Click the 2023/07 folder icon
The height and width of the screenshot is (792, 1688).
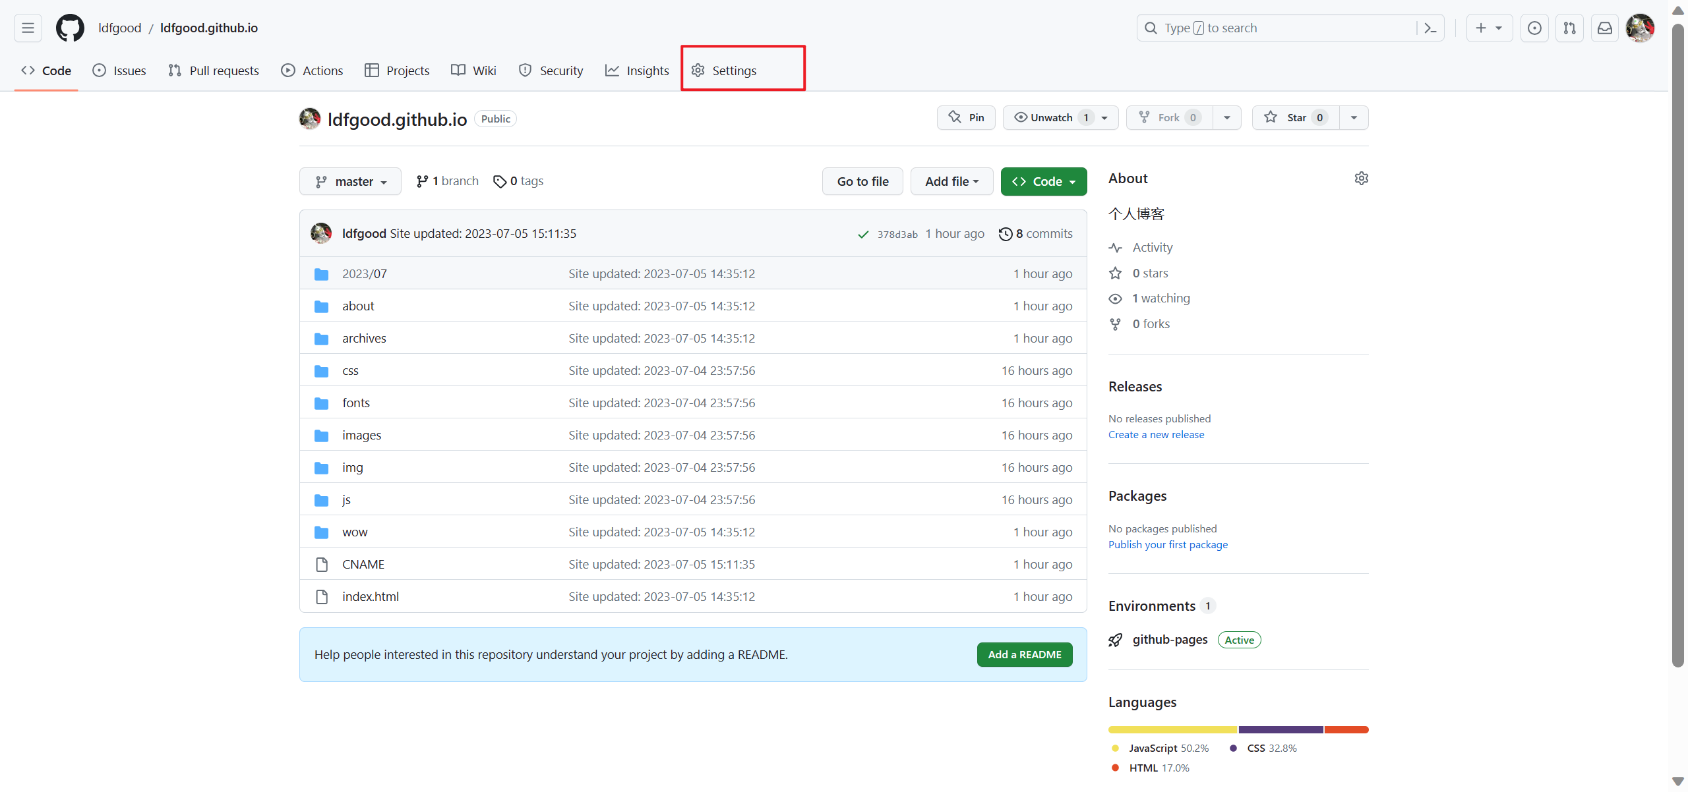pyautogui.click(x=321, y=274)
